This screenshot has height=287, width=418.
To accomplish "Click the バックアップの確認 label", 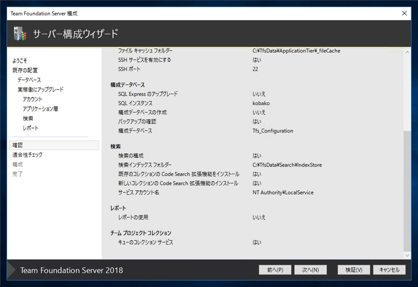I will tap(137, 122).
